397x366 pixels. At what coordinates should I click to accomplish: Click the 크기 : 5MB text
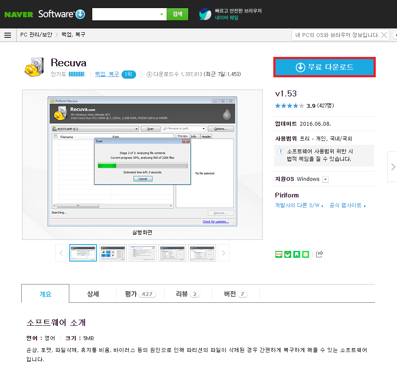79,338
